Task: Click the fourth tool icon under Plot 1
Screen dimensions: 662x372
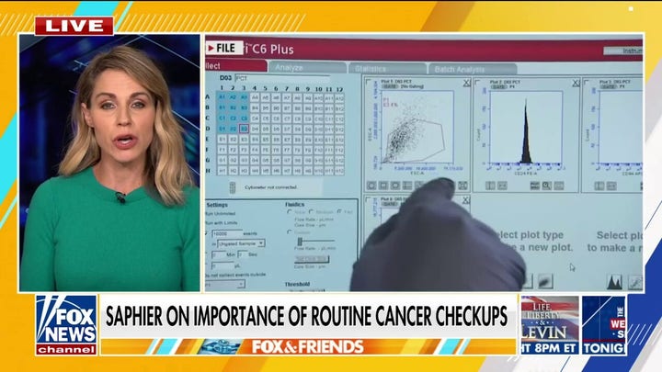Action: click(x=407, y=186)
